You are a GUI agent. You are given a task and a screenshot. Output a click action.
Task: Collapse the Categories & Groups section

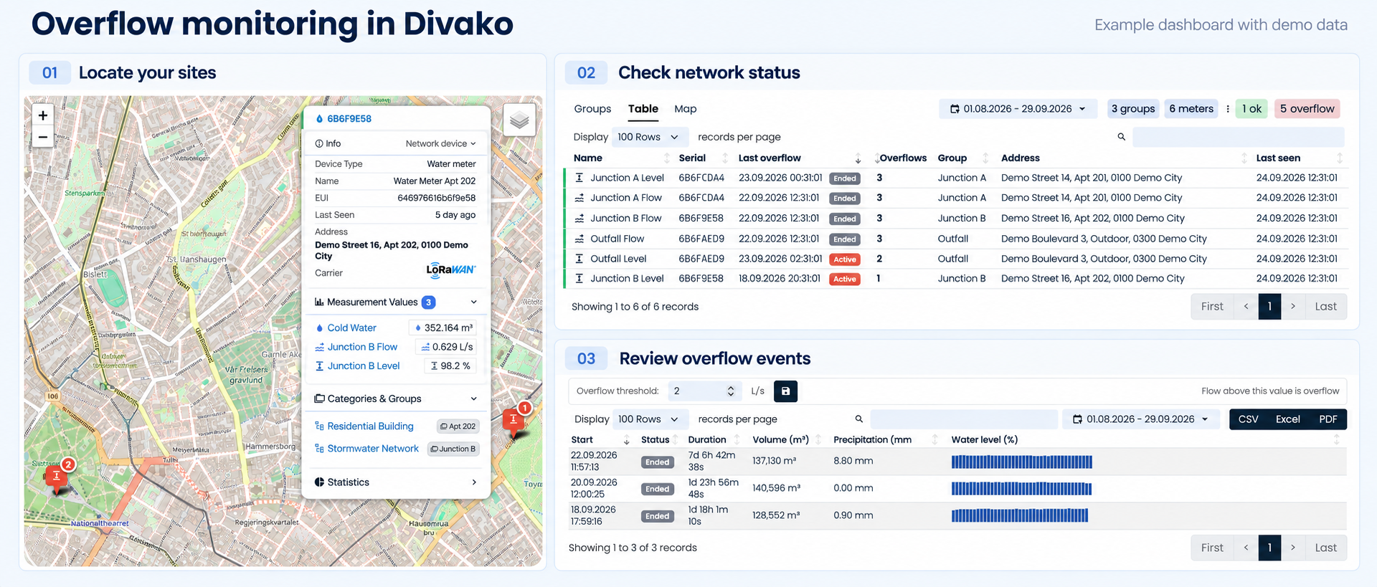click(474, 399)
